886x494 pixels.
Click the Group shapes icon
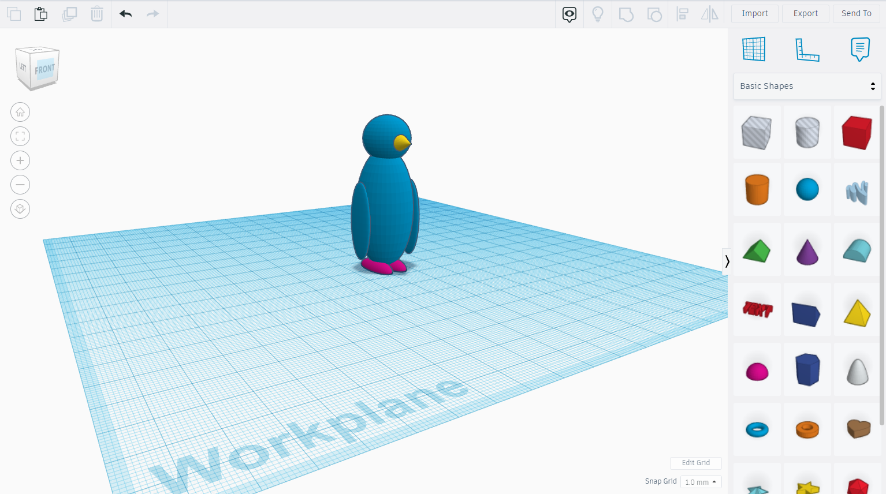[626, 13]
